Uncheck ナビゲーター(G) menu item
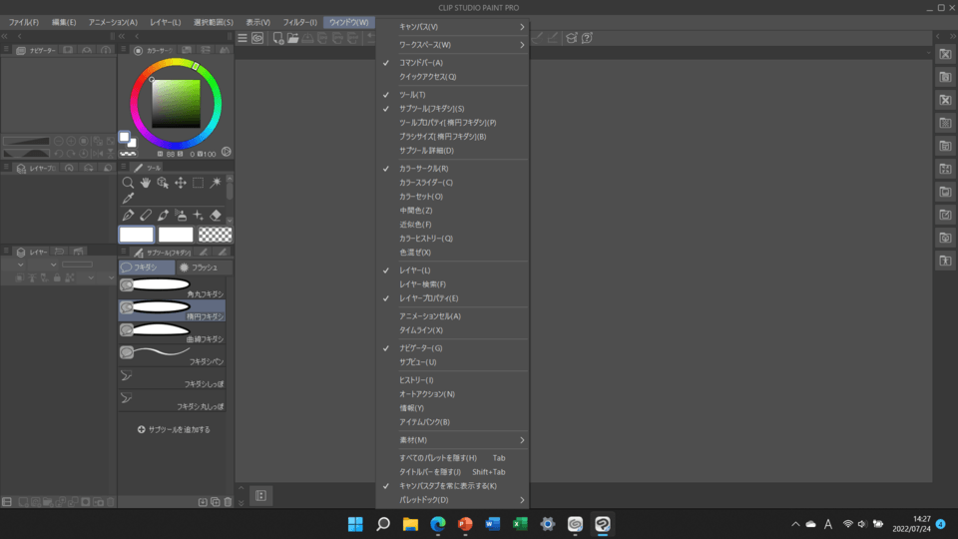958x539 pixels. point(453,347)
